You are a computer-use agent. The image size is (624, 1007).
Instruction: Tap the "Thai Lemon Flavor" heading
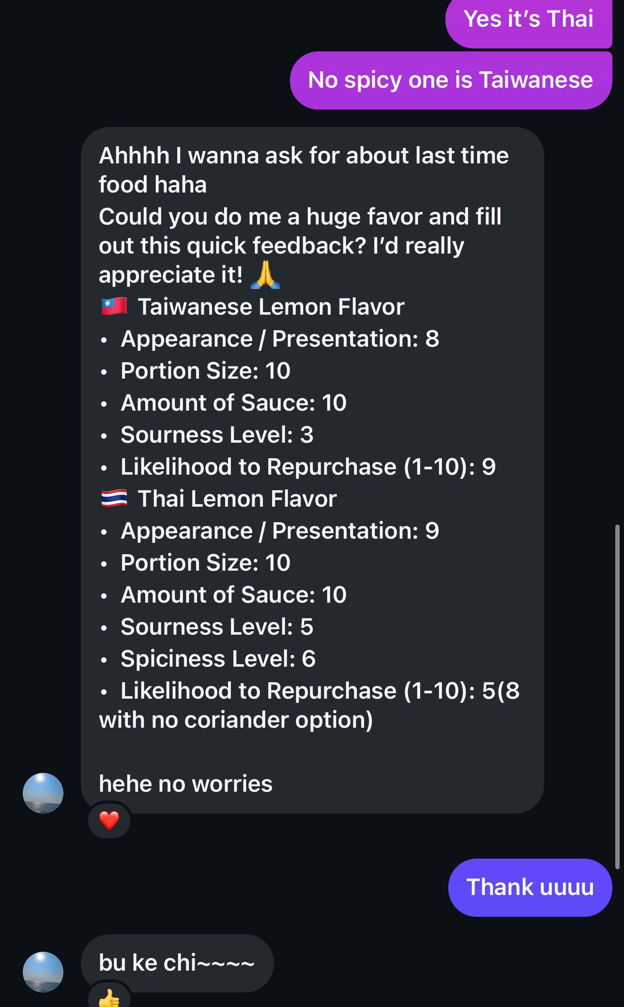[x=237, y=499]
